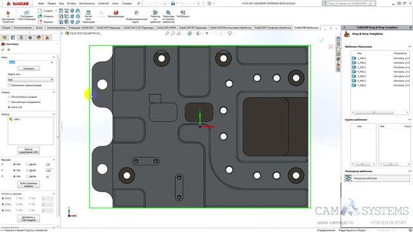Collapse the Режим section chevron
The height and width of the screenshot is (232, 413).
coord(54,92)
